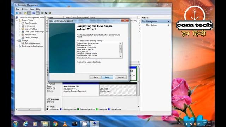The height and width of the screenshot is (127, 226).
Task: Launch Internet Explorer from the taskbar
Action: pyautogui.click(x=25, y=124)
